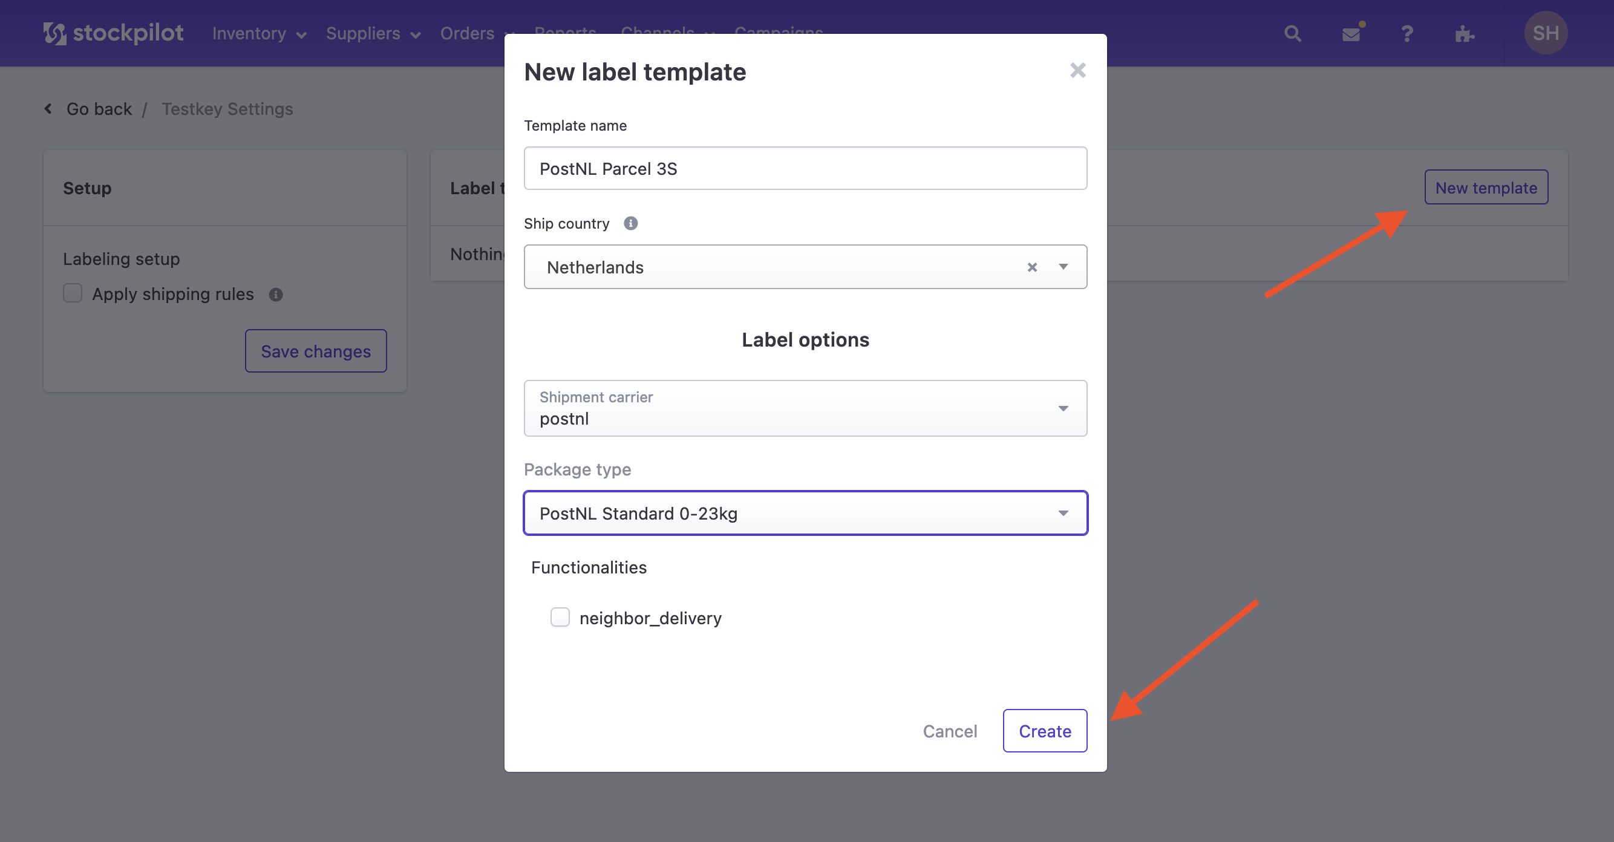Toggle the neighbor_delivery checkbox
Viewport: 1614px width, 842px height.
click(x=560, y=617)
